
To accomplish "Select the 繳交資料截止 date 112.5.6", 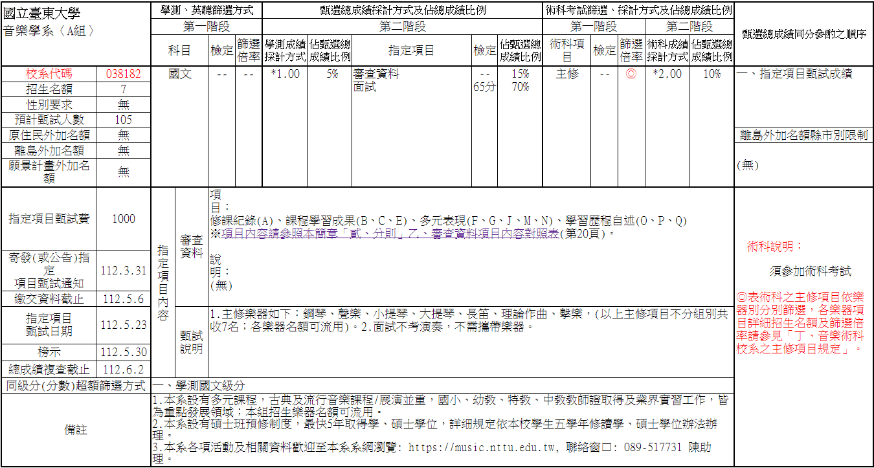I will coord(123,299).
